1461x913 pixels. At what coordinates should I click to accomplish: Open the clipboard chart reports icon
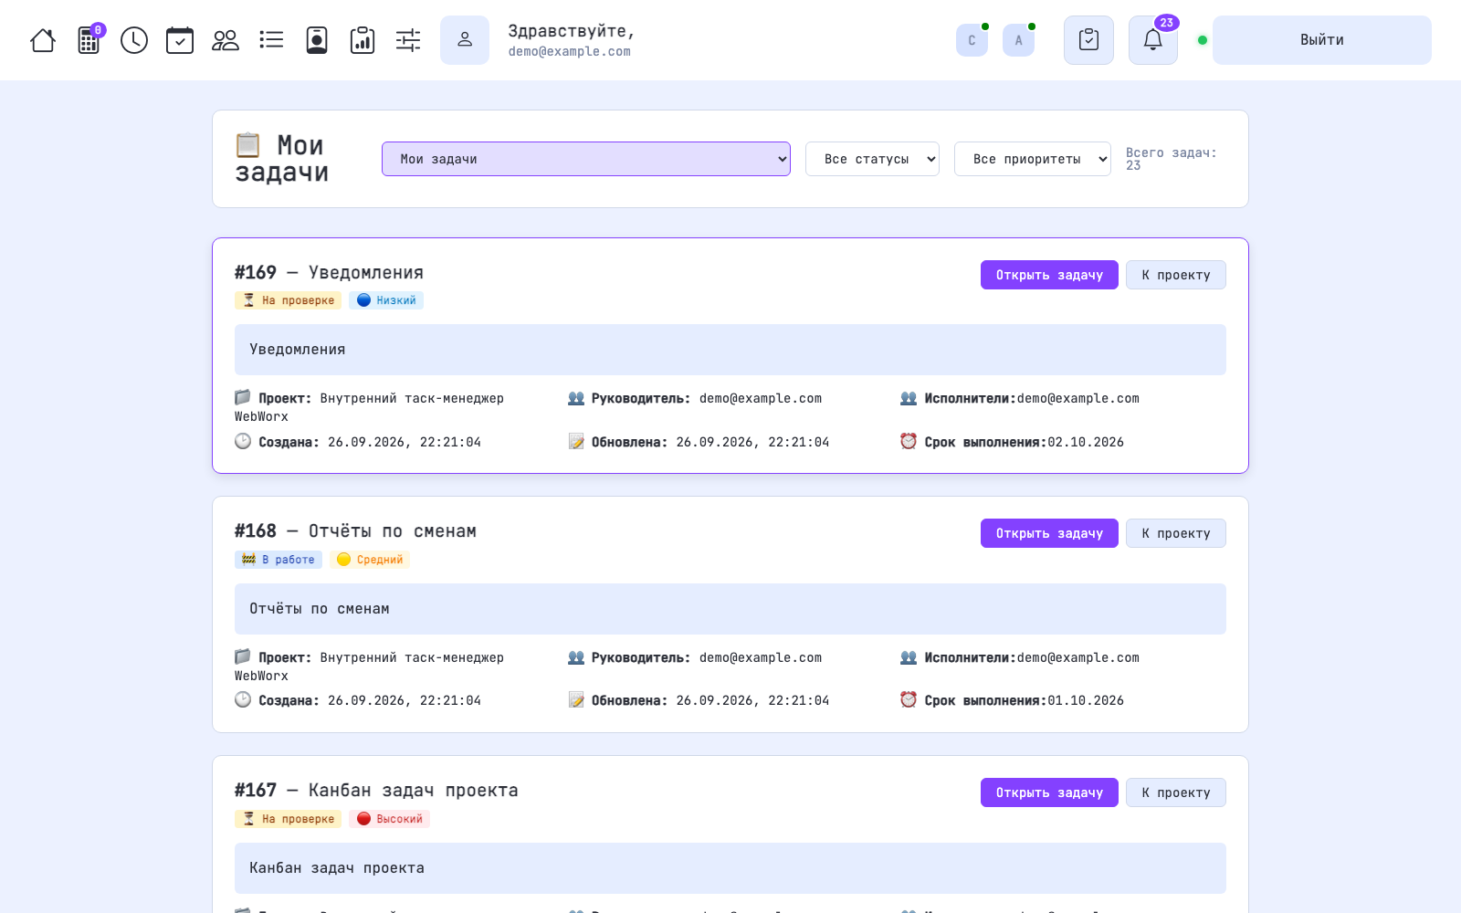[363, 40]
